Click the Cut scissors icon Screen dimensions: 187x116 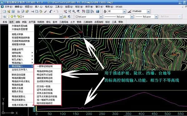click(x=32, y=12)
